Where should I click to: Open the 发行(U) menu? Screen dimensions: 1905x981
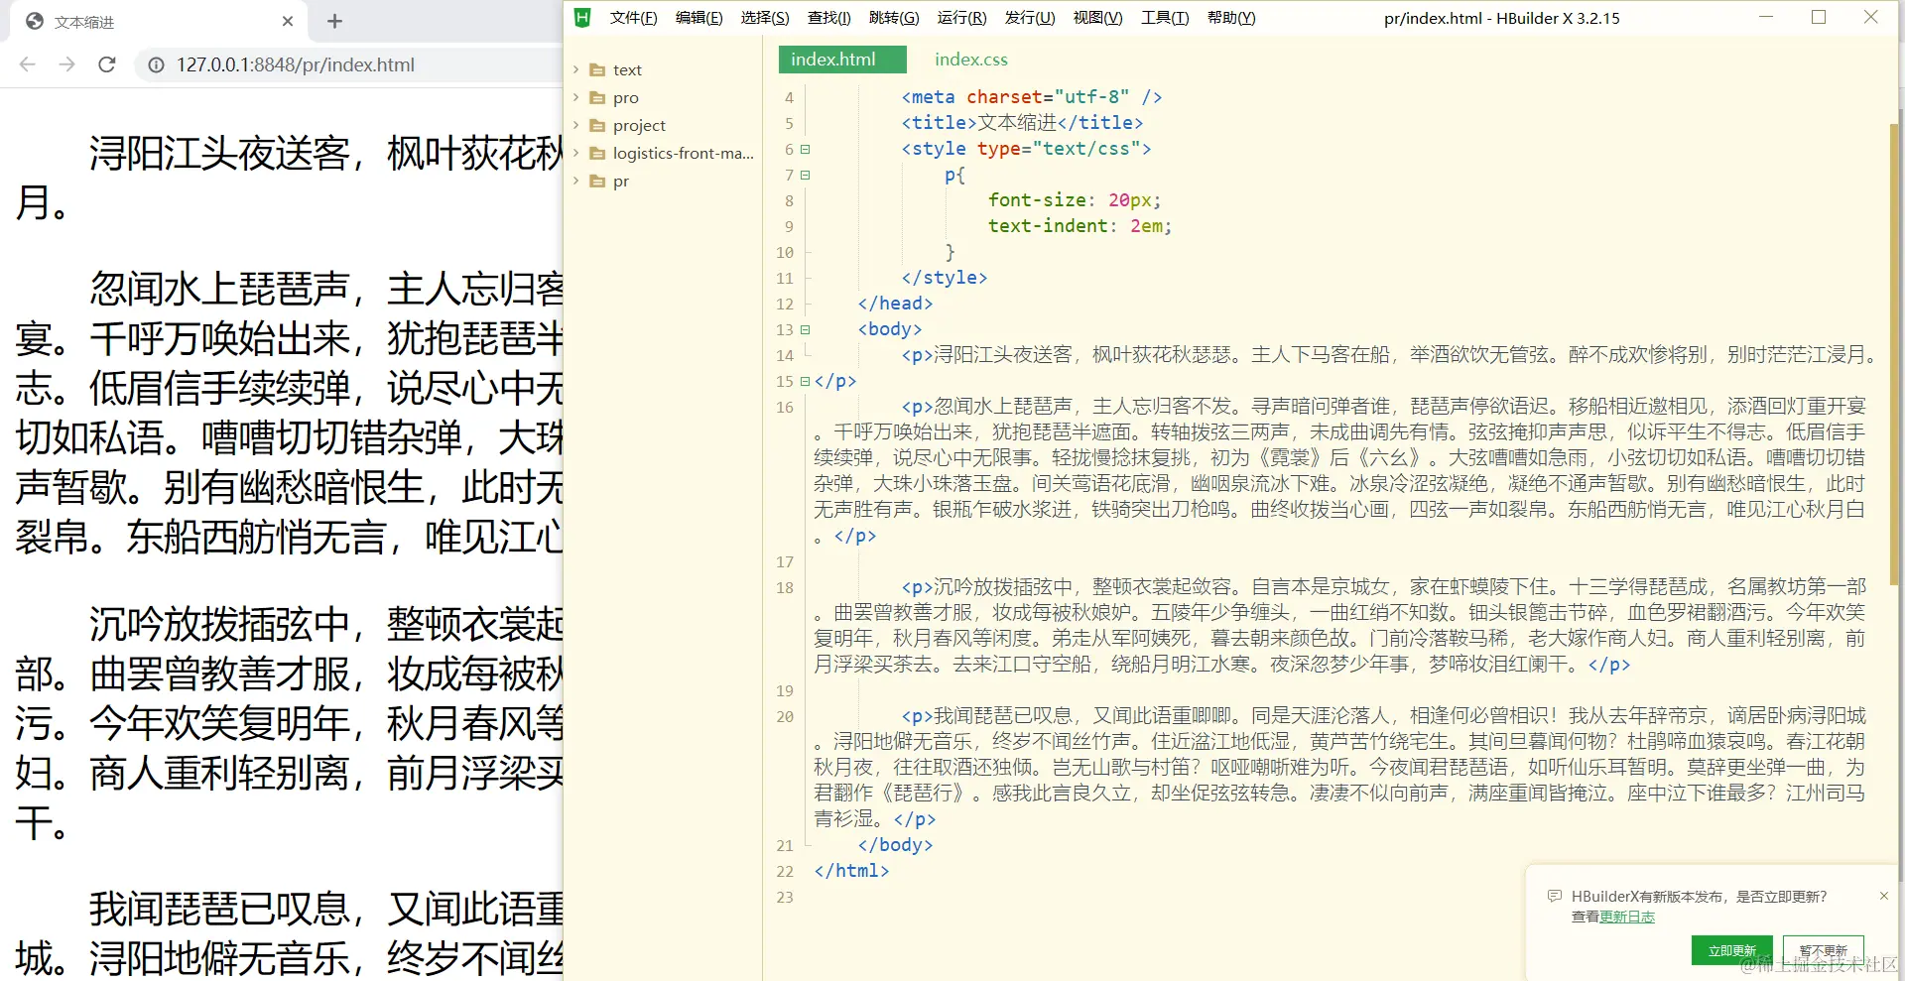point(1030,18)
